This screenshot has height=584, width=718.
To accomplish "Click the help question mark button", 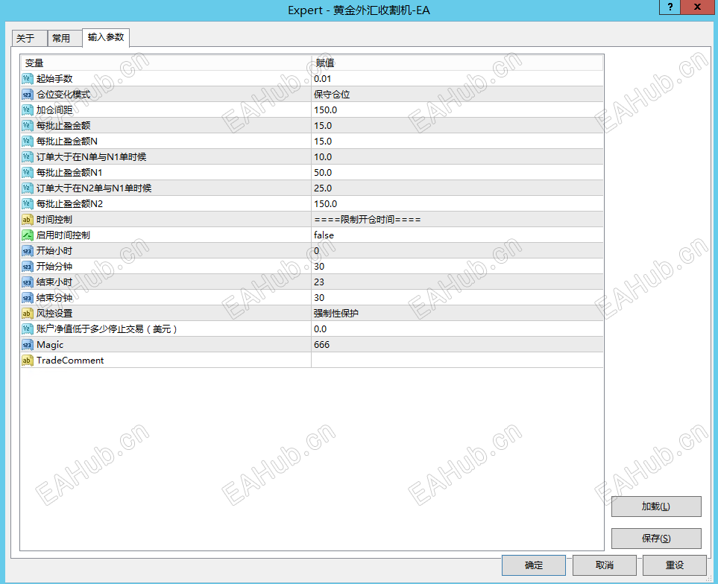I will tap(670, 7).
